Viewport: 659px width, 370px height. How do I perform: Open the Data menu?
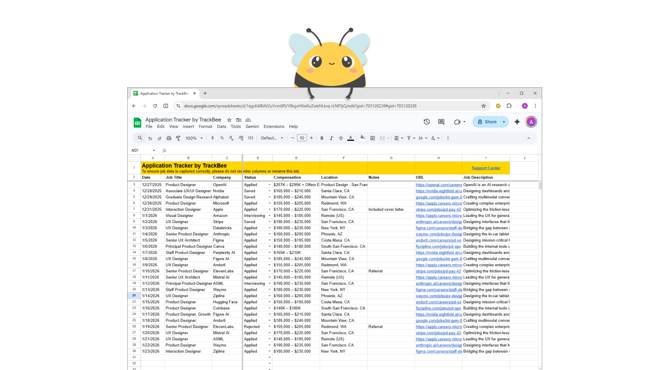coord(221,126)
